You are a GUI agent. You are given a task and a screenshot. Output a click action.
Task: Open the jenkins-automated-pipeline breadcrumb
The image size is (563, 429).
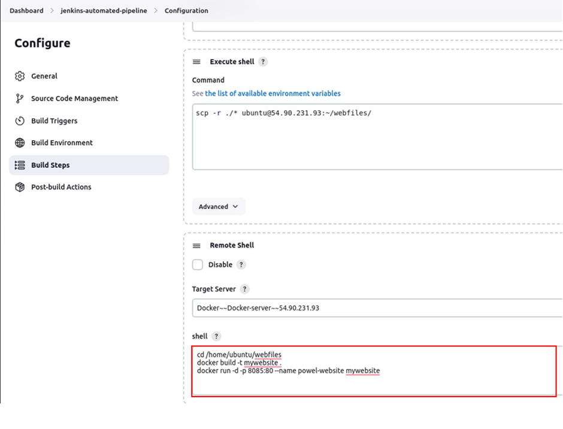pyautogui.click(x=104, y=10)
